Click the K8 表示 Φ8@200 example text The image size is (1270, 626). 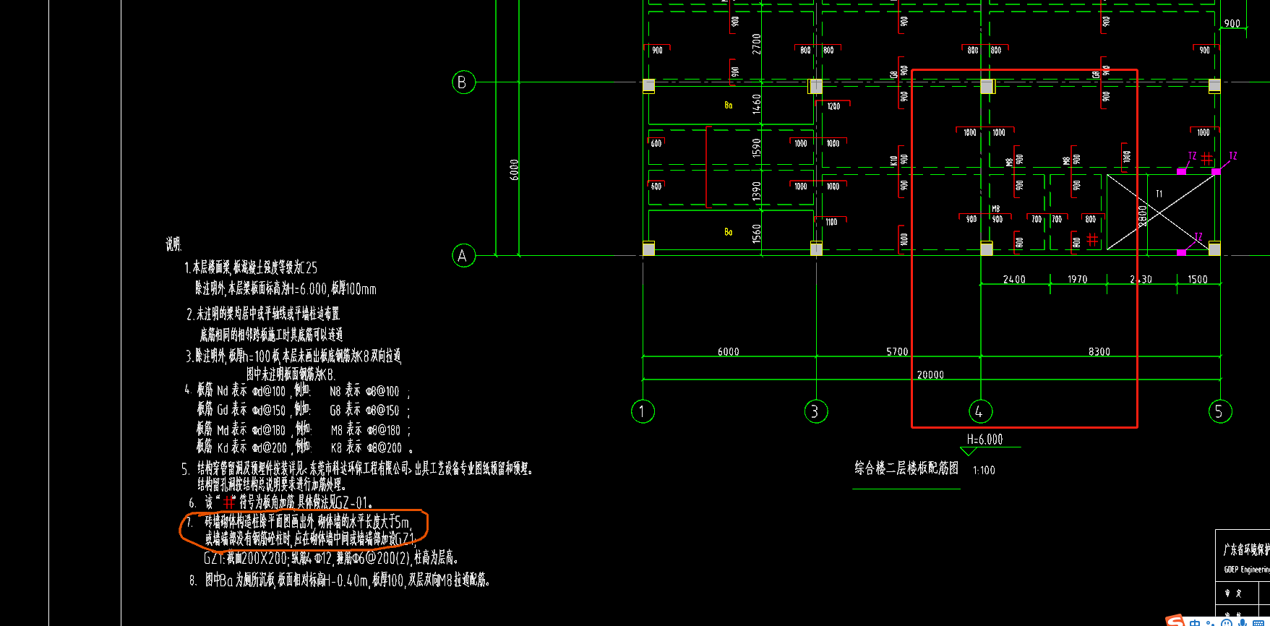[x=366, y=447]
